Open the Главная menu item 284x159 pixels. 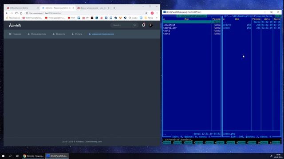[15, 34]
